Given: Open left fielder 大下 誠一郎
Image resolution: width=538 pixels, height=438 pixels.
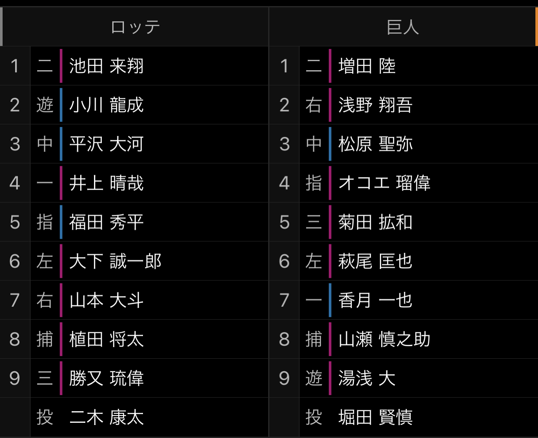Looking at the screenshot, I should [115, 261].
